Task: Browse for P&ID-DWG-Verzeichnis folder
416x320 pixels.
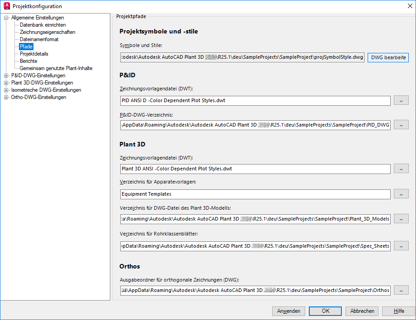Action: click(401, 125)
